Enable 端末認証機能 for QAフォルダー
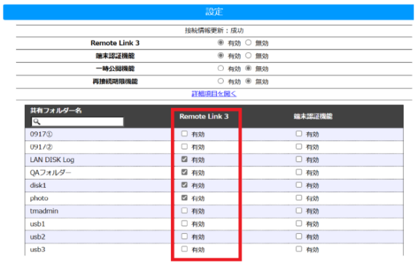417x272 pixels. pos(299,172)
